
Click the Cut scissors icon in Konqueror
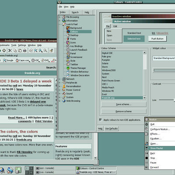coord(10,50)
